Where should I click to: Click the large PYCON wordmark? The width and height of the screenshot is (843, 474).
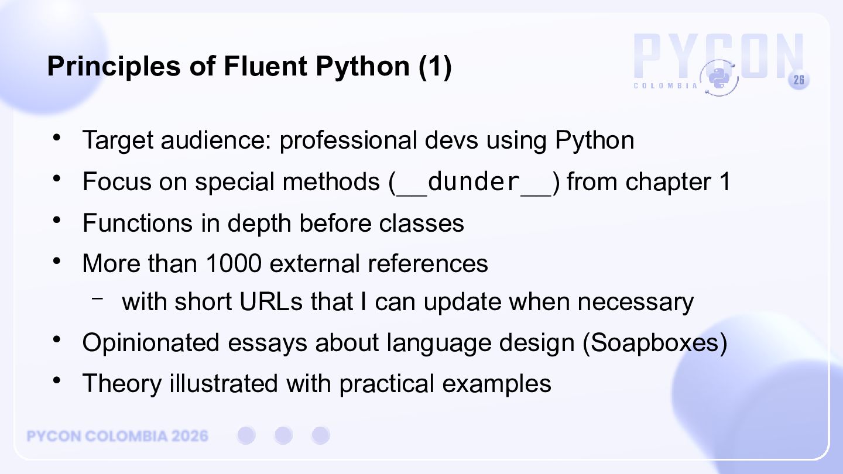point(719,56)
